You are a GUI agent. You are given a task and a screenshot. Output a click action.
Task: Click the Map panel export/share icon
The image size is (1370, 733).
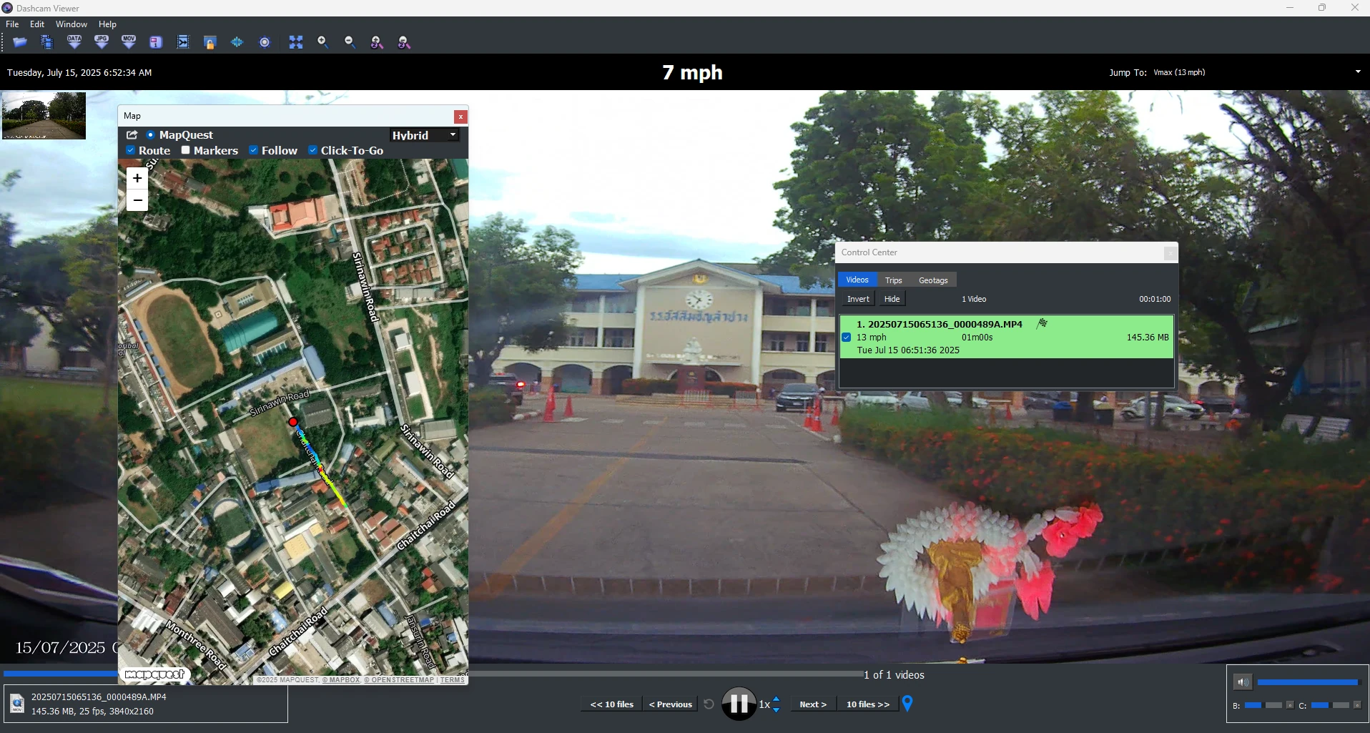click(132, 135)
